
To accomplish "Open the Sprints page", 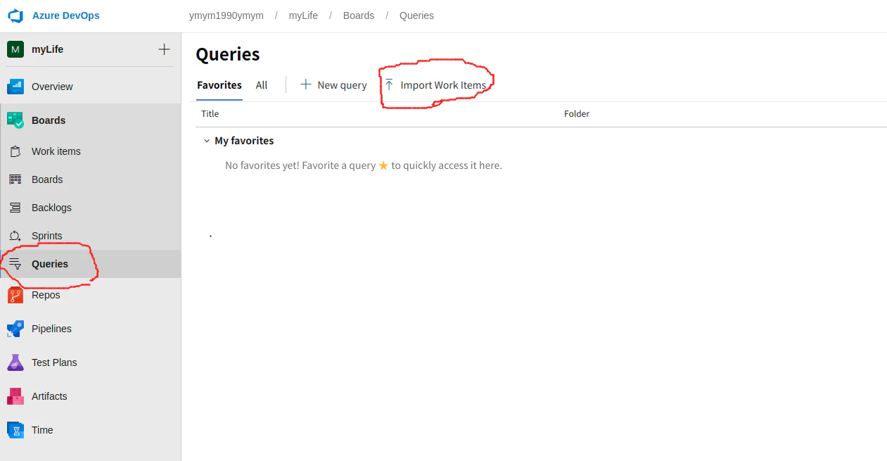I will tap(47, 236).
